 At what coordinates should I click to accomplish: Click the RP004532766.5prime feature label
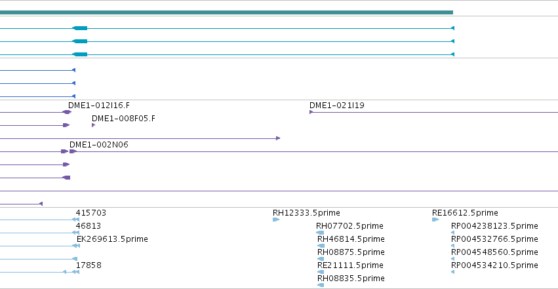[x=494, y=239]
